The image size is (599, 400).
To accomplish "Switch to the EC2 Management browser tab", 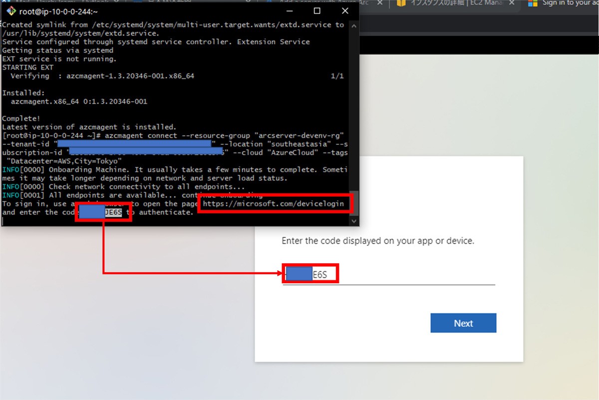I will click(454, 3).
